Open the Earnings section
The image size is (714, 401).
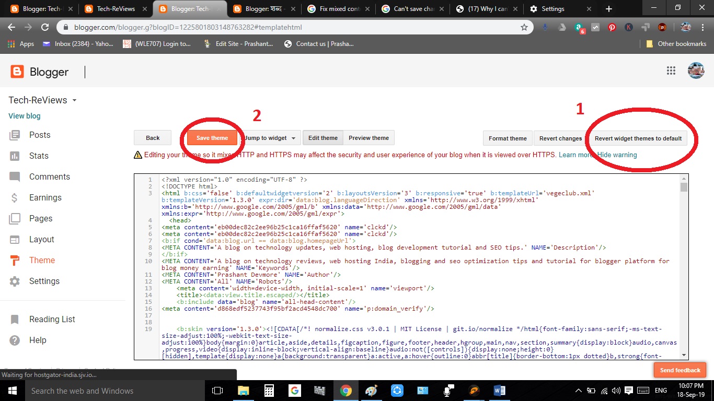pyautogui.click(x=45, y=198)
